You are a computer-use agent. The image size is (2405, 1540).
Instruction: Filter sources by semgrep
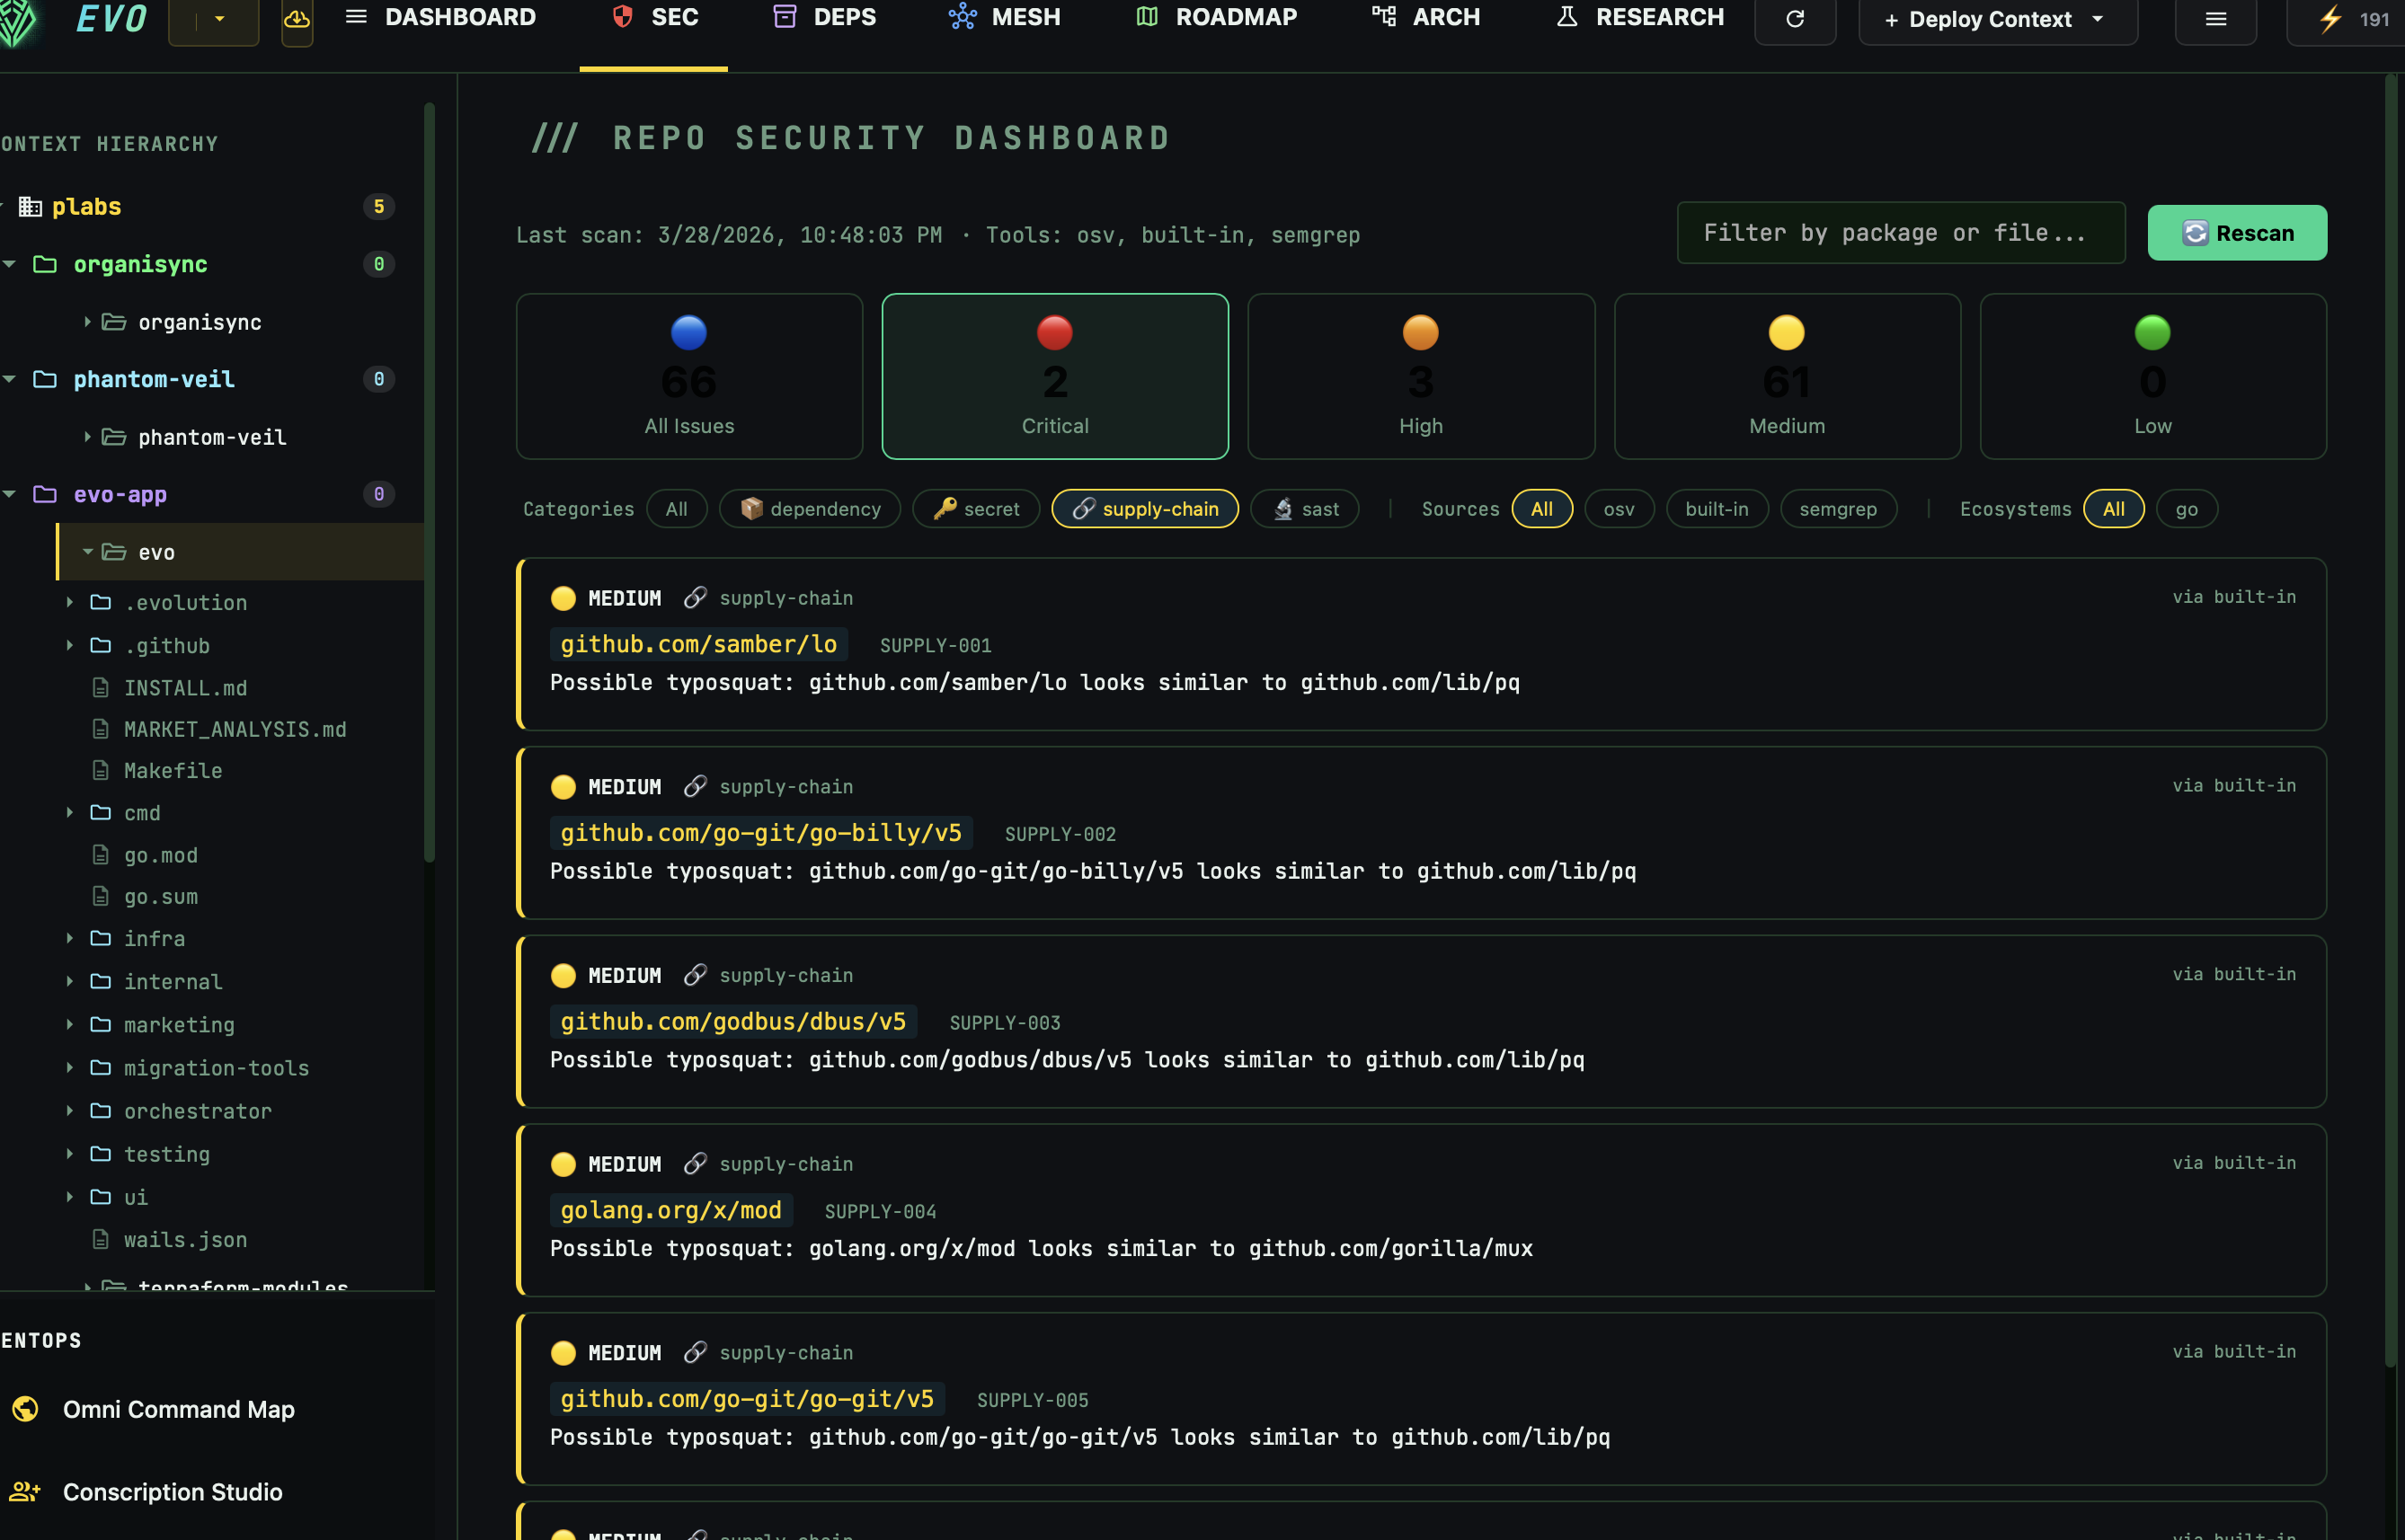[x=1838, y=509]
